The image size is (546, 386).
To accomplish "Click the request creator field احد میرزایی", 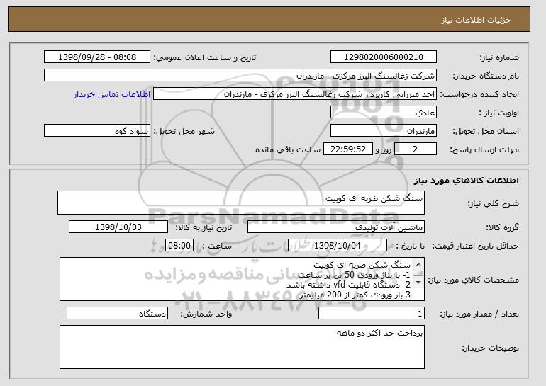I will tap(295, 94).
